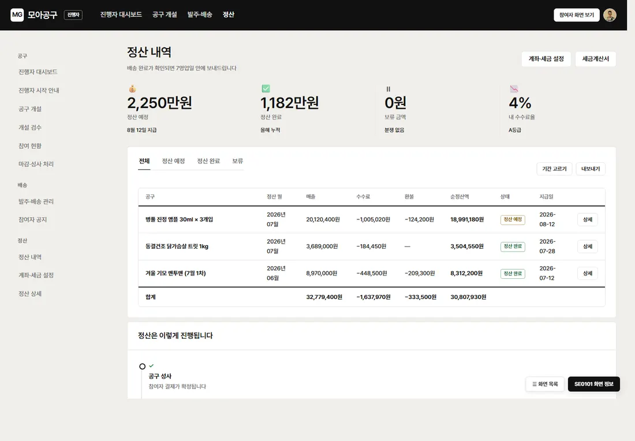Viewport: 635px width, 441px height.
Task: Click the chart icon above 4% fee rate
Action: click(x=514, y=89)
